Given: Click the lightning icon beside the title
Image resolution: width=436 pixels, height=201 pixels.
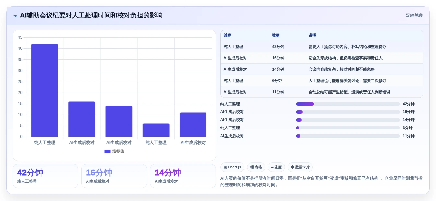Looking at the screenshot, I should click(15, 16).
